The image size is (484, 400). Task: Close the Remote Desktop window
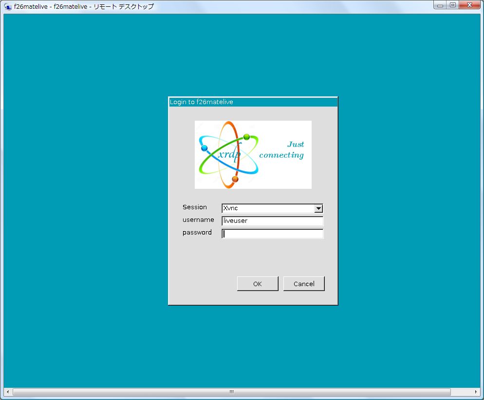[x=470, y=5]
